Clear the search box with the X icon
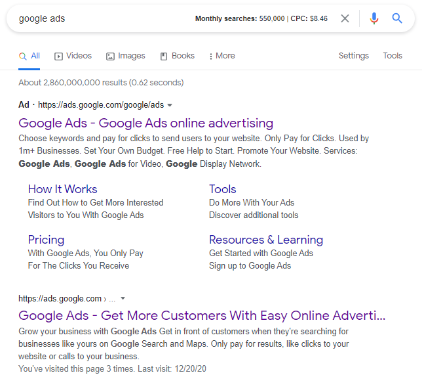The image size is (422, 375). click(345, 18)
